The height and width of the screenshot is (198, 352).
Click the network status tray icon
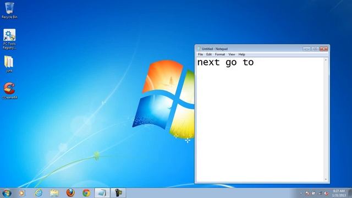320,193
